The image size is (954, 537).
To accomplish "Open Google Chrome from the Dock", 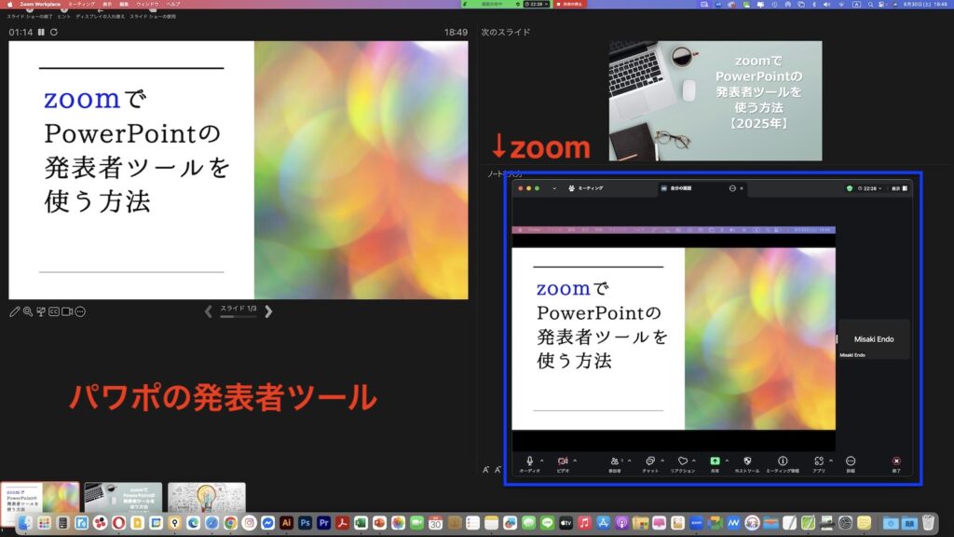I will (x=231, y=523).
